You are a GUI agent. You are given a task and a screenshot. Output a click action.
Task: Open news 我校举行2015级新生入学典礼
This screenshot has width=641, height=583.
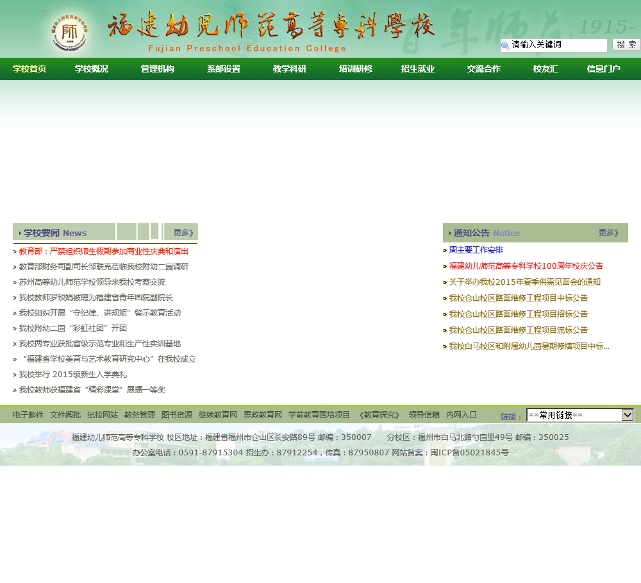click(73, 375)
